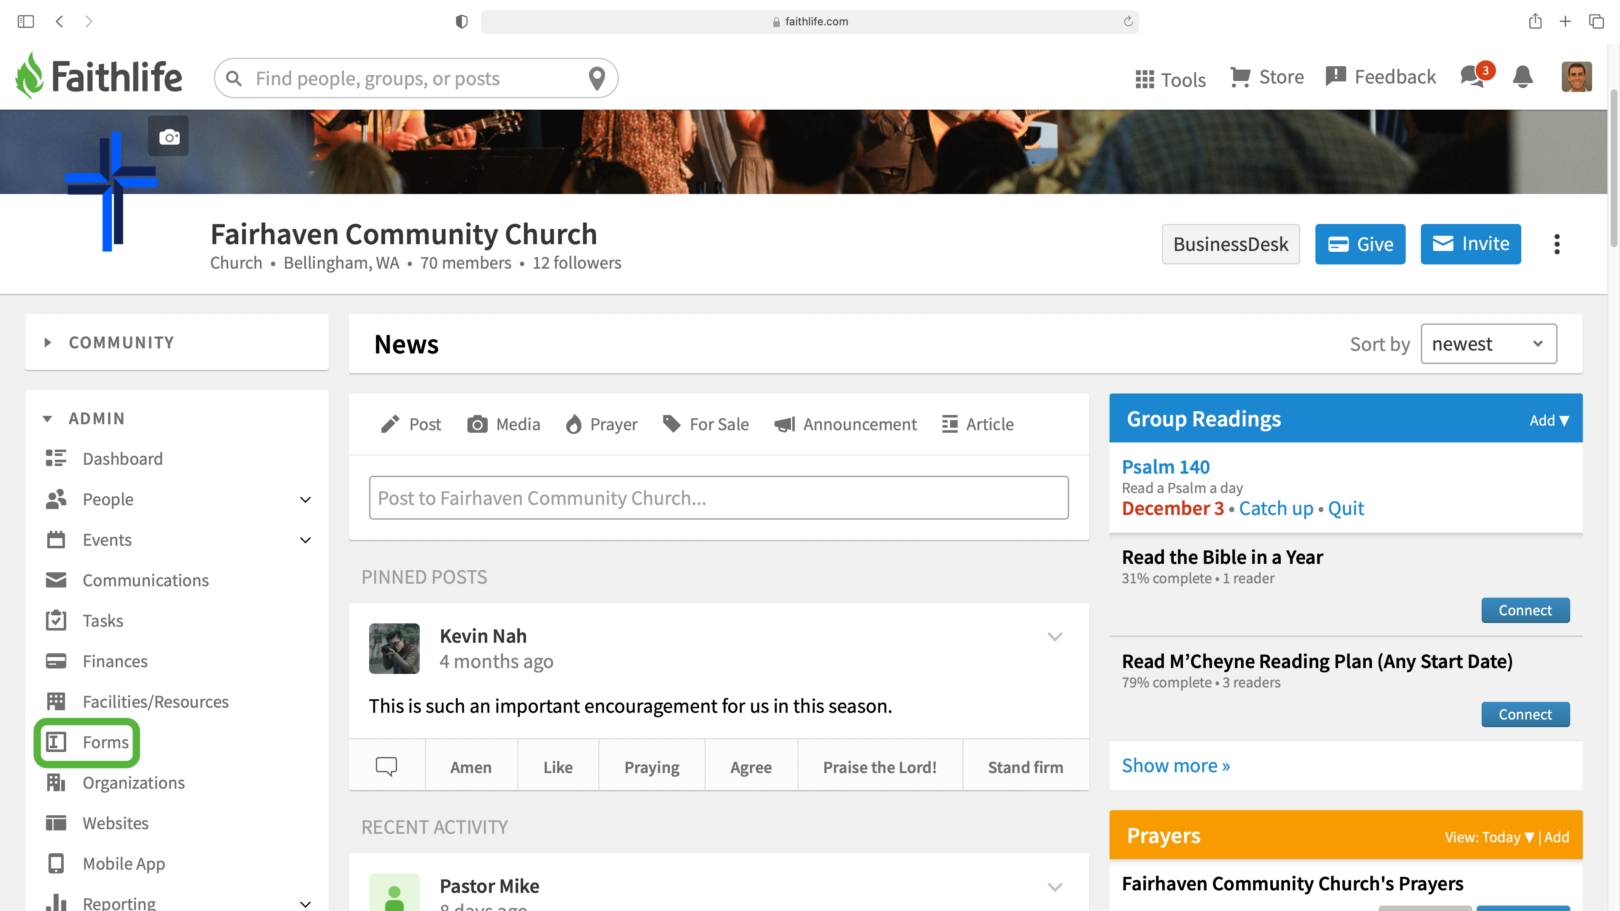Click the Show more readings link
1620x911 pixels.
1175,765
